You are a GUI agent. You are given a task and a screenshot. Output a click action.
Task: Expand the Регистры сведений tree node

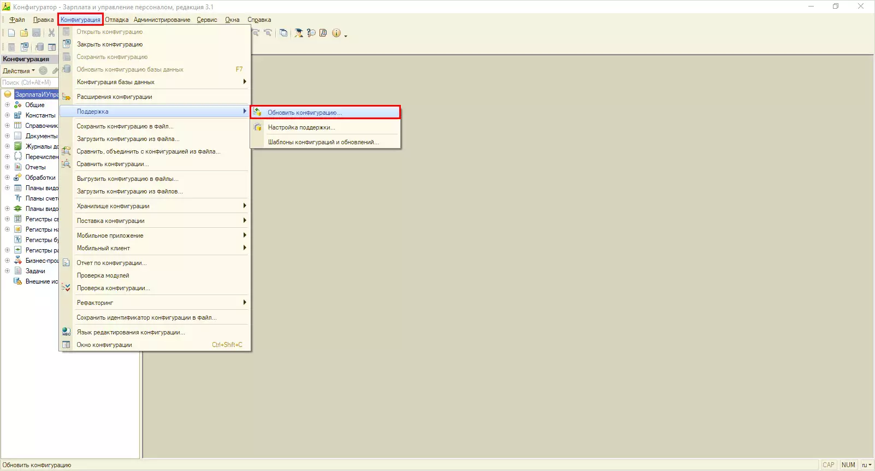click(x=7, y=219)
